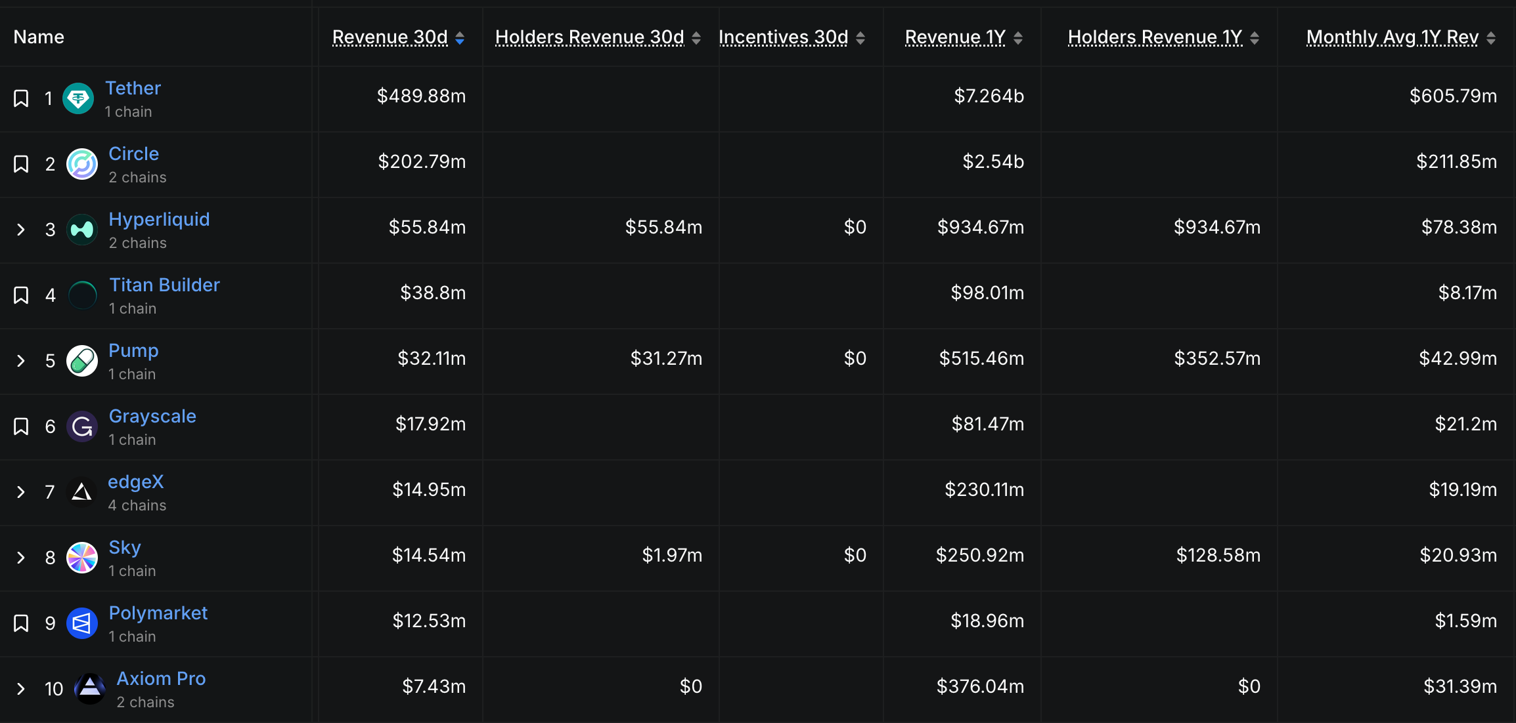Viewport: 1516px width, 723px height.
Task: Click the Polymarket logo icon
Action: pos(81,623)
